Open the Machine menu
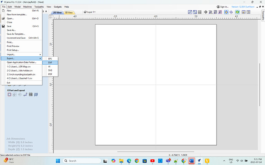 (x=28, y=7)
